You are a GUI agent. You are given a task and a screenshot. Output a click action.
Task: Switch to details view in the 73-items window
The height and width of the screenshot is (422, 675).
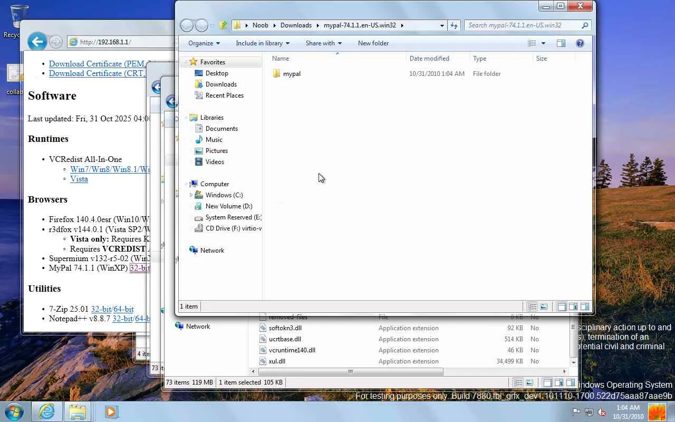518,382
